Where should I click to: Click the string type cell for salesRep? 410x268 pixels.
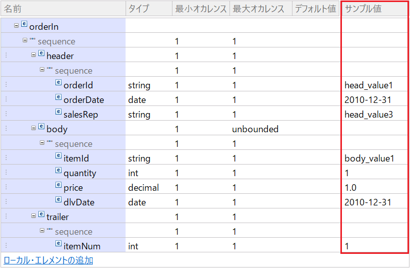(149, 115)
